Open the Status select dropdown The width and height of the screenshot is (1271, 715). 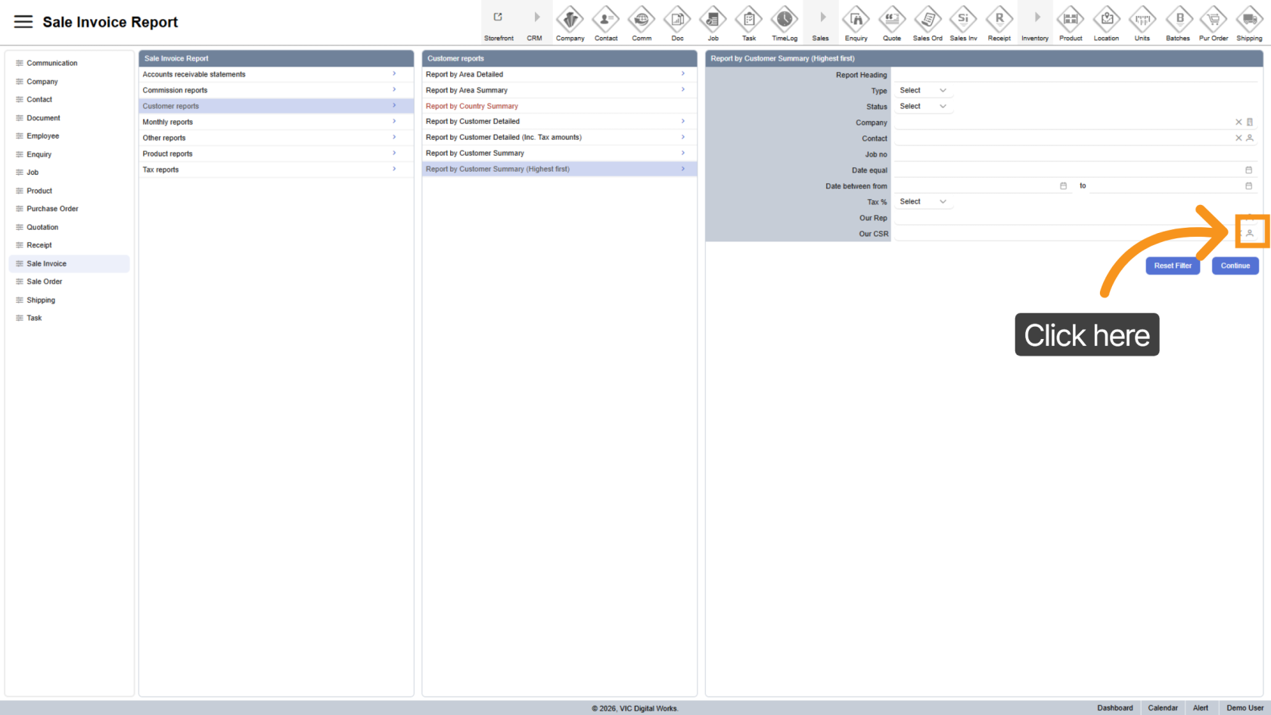[x=922, y=107]
